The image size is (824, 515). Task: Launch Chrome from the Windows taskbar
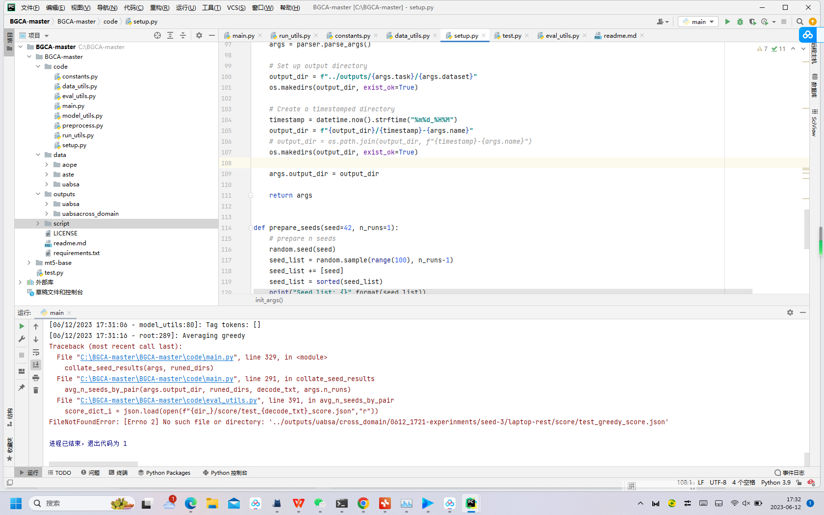(x=363, y=503)
